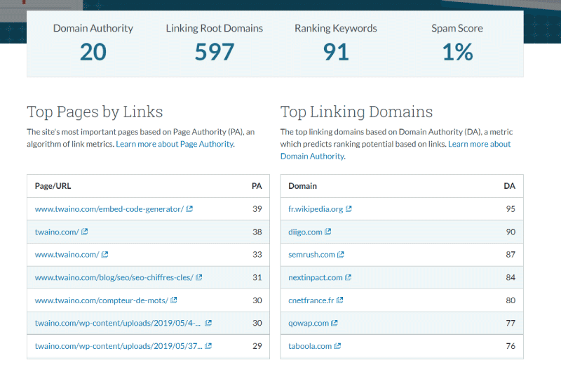Click PA value 31 in seo-chiffres-cles row
This screenshot has width=561, height=372.
click(257, 277)
